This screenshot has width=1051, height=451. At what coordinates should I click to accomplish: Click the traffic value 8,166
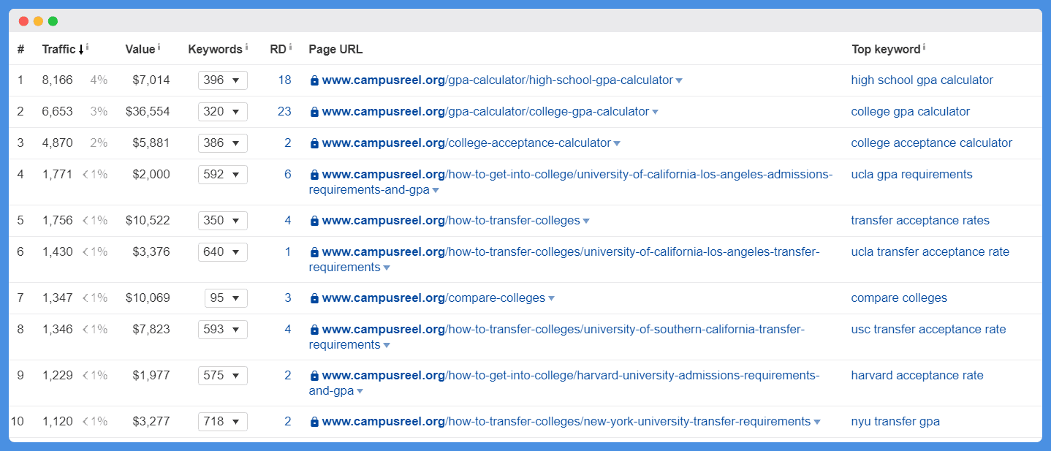point(58,80)
